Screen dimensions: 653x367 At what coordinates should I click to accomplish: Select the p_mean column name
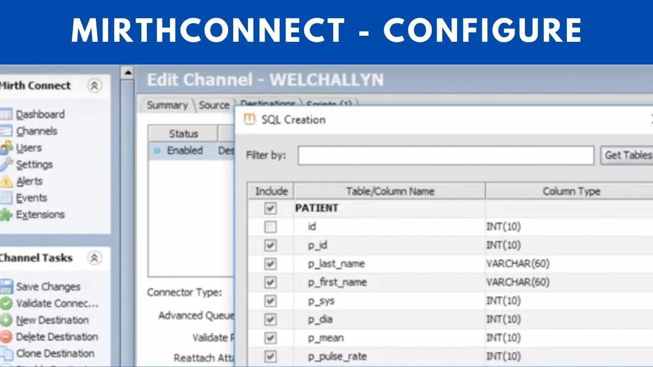click(325, 337)
